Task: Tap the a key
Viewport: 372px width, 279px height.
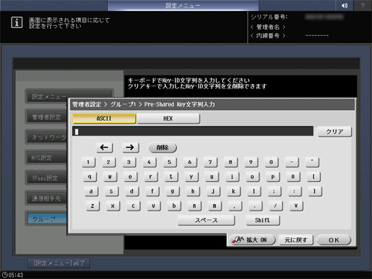Action: pos(91,191)
